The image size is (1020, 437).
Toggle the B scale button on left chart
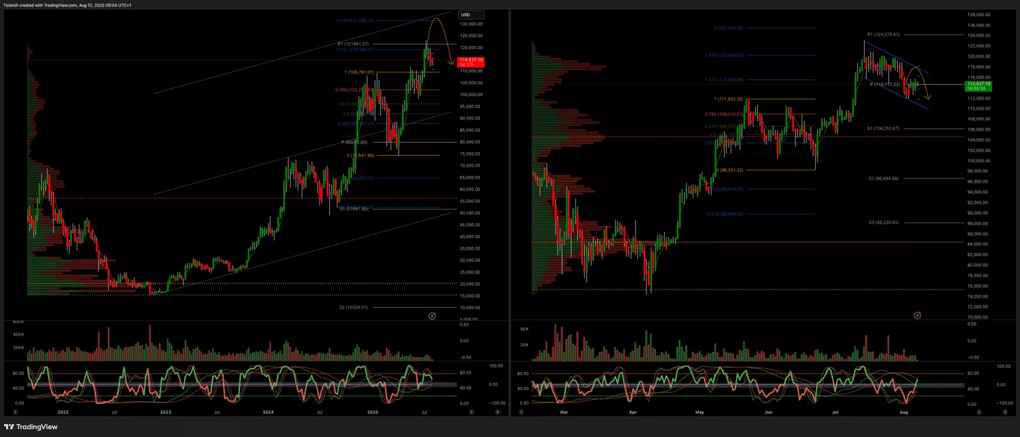(497, 411)
